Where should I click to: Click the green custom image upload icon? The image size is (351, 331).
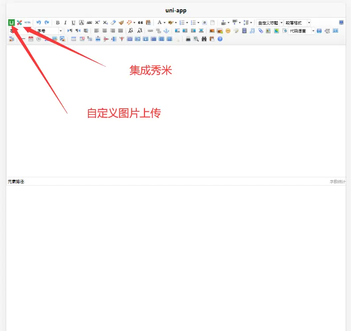coord(11,23)
